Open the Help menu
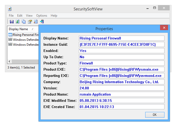Viewport: 178px width, 127px height. [x=54, y=16]
